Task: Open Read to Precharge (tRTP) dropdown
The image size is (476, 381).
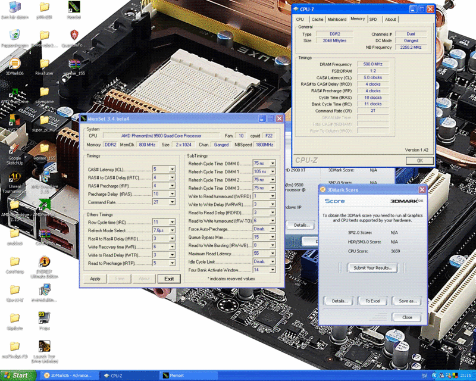Action: click(172, 263)
